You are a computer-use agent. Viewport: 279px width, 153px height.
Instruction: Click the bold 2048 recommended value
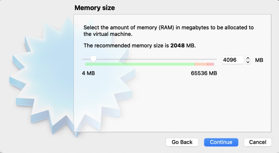click(178, 46)
